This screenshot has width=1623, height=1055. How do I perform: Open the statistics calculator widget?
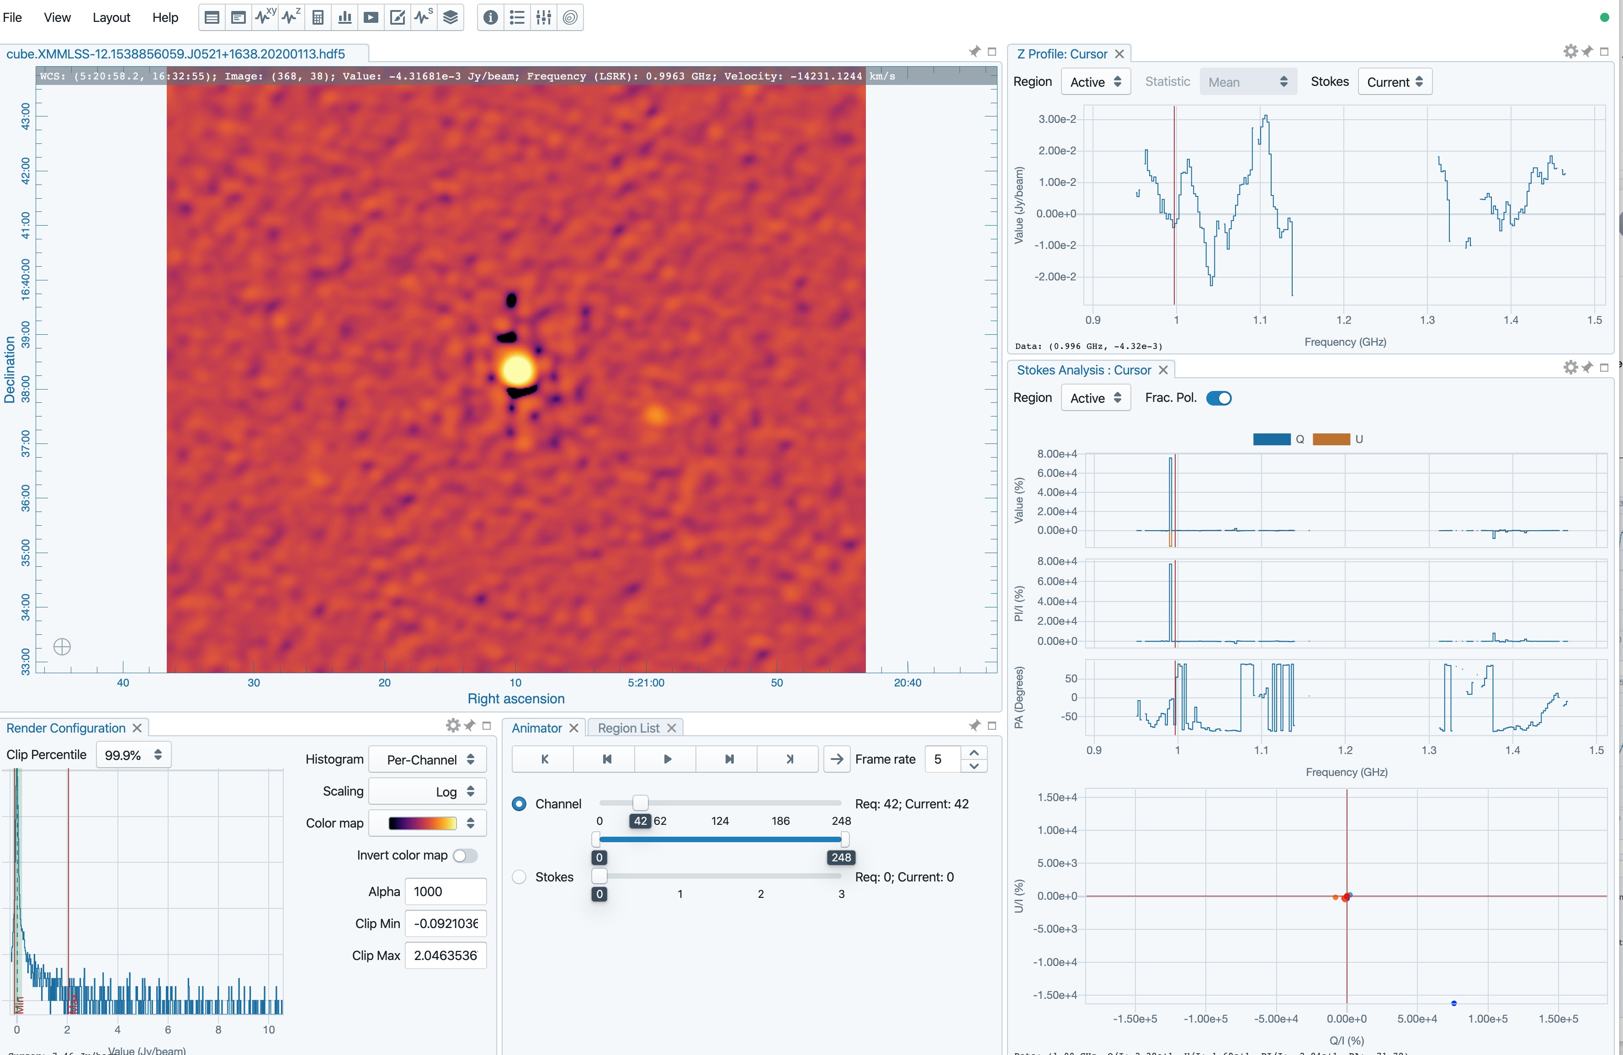tap(318, 17)
